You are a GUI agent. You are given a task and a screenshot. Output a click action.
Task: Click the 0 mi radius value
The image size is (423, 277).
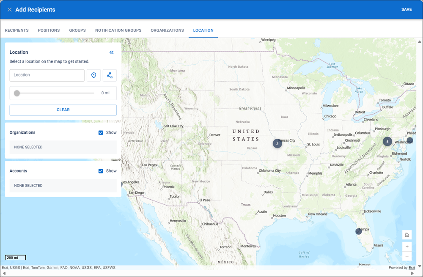(x=105, y=93)
